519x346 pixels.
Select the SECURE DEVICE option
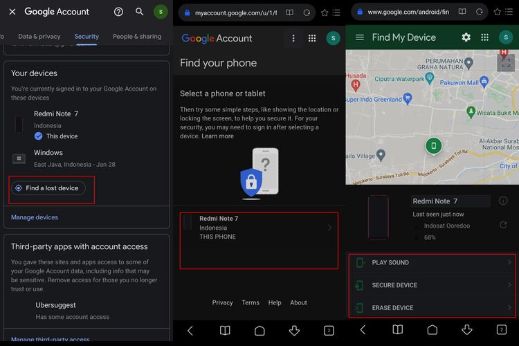tap(432, 285)
